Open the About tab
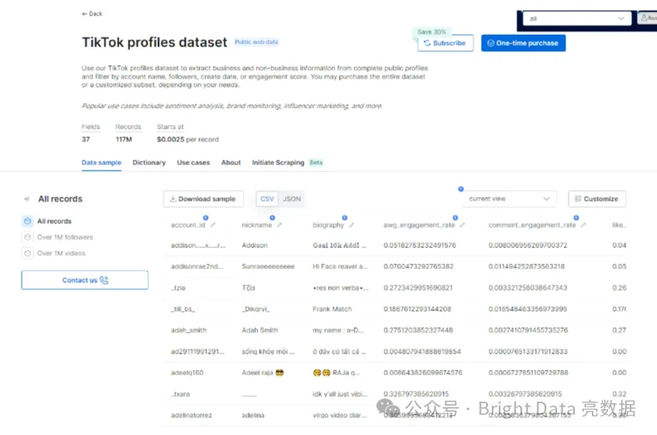The image size is (657, 435). 231,162
